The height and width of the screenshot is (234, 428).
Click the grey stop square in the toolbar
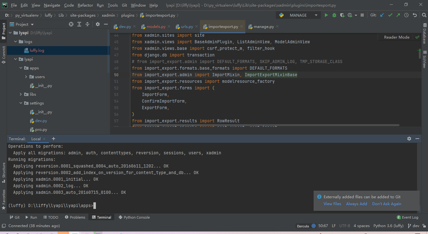point(362,15)
